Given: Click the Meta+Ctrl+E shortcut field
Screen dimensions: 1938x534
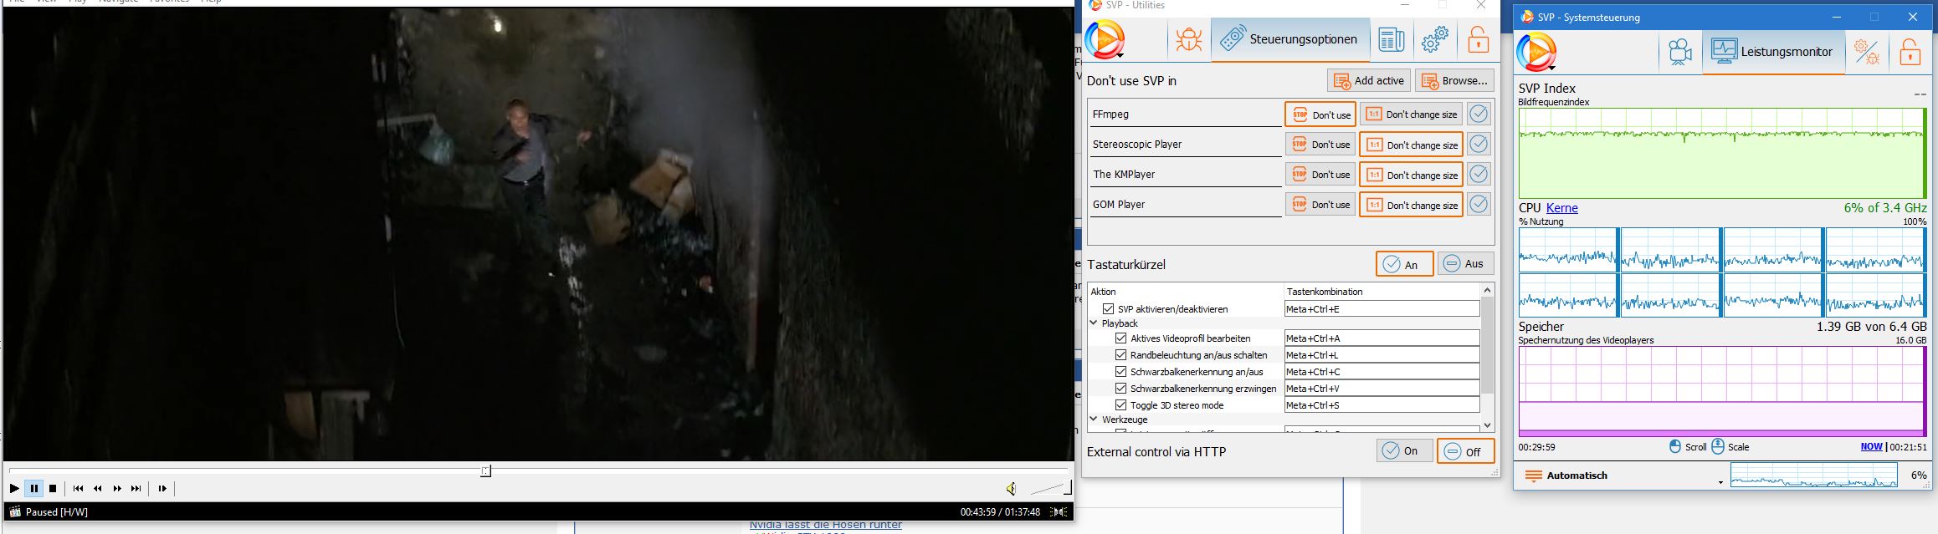Looking at the screenshot, I should (1382, 309).
